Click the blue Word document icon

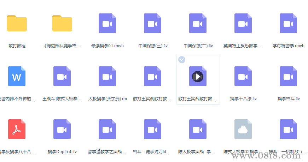click(17, 76)
